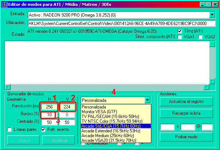Enable the VGA1 composite sync checkbox
220x150 pixels.
click(x=180, y=37)
